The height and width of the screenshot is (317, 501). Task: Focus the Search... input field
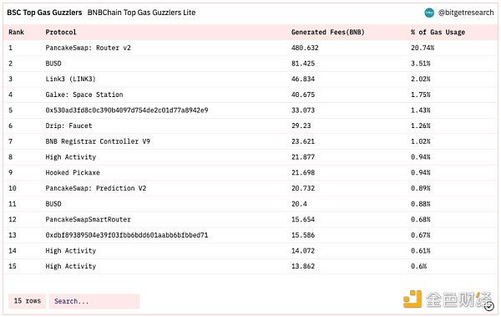(x=94, y=301)
